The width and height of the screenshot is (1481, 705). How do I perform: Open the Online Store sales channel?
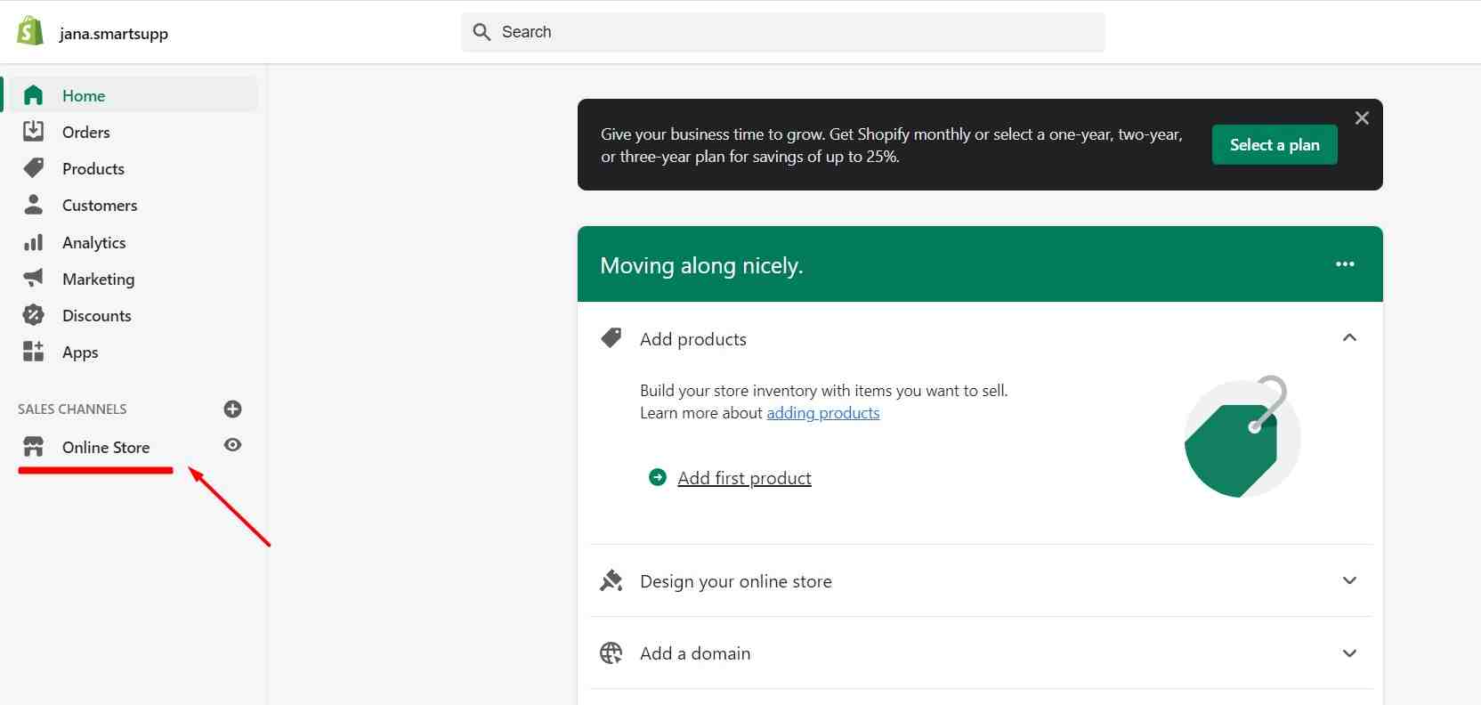click(x=106, y=447)
